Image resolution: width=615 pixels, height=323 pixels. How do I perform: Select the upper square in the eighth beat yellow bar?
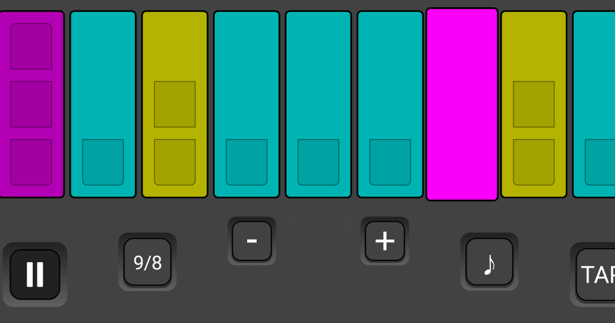tap(534, 104)
